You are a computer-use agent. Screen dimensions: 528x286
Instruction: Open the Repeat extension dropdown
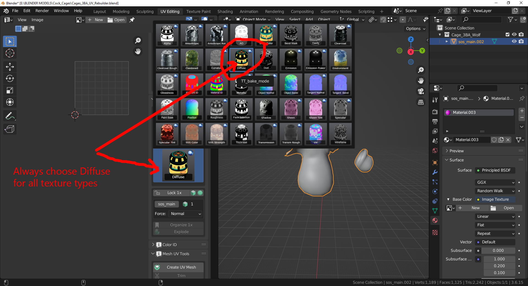(x=495, y=233)
